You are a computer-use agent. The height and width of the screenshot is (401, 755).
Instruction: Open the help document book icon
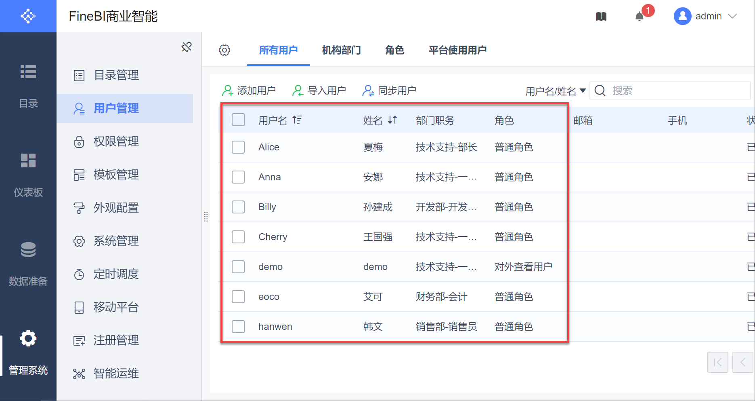[601, 17]
